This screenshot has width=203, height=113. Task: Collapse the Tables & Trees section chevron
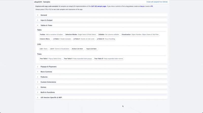coord(38,25)
